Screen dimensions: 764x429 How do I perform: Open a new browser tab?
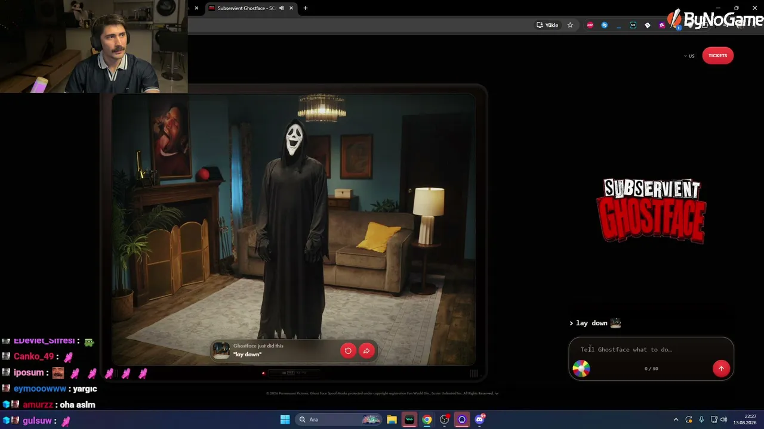pyautogui.click(x=306, y=8)
